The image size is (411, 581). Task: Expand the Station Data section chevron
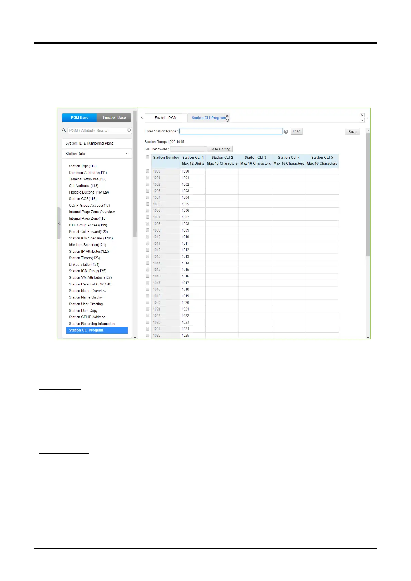[127, 154]
